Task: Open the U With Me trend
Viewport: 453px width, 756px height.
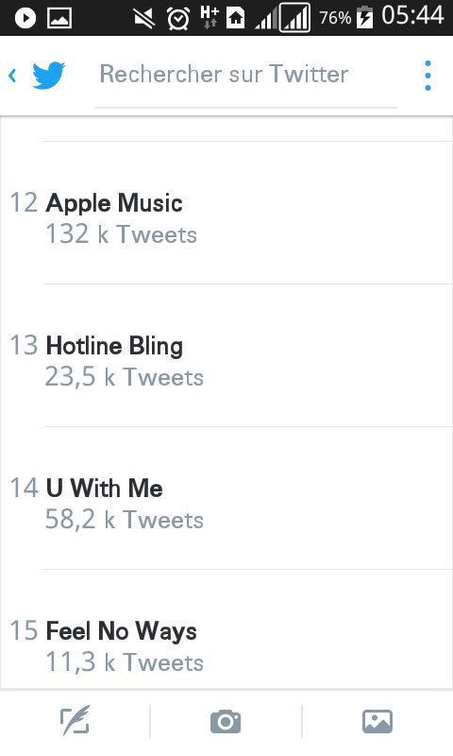Action: (x=226, y=498)
